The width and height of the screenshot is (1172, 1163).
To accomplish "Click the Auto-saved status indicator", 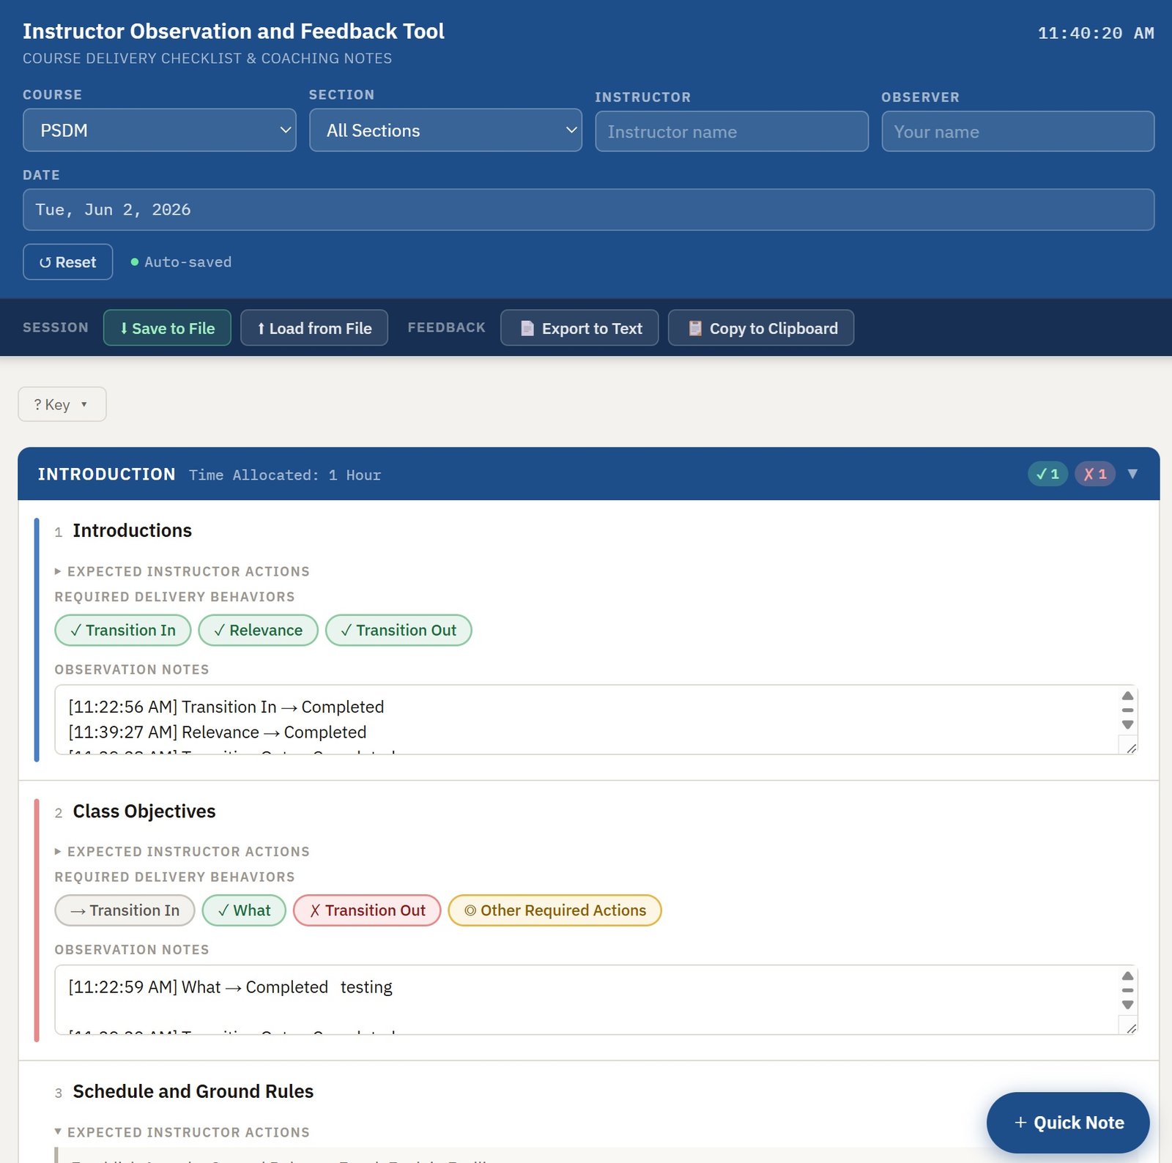I will (x=181, y=262).
